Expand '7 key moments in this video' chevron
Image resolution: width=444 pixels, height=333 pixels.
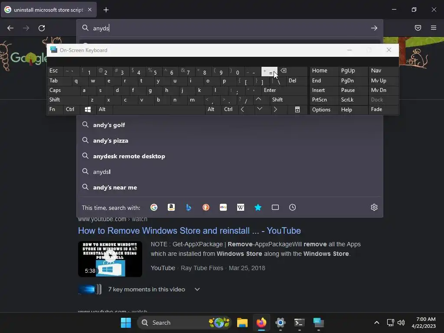[x=197, y=289]
